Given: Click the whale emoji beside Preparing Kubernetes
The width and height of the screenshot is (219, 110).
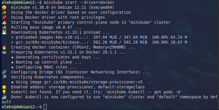Looking at the screenshot, I should click(4, 52).
